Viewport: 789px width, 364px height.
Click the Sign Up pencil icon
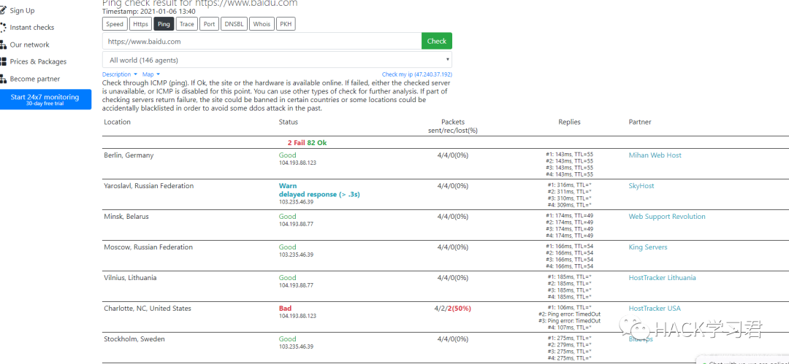3,10
